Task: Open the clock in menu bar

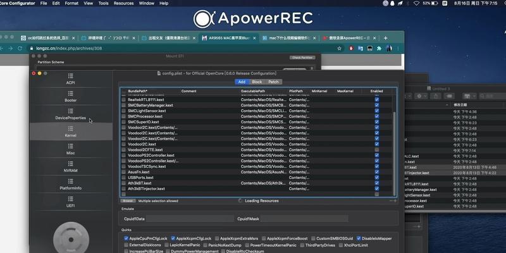Action: (476, 3)
